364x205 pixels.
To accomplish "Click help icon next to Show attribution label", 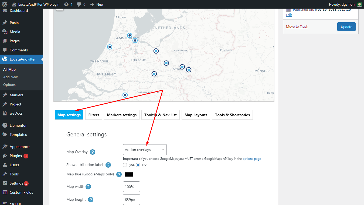I will [x=108, y=165].
